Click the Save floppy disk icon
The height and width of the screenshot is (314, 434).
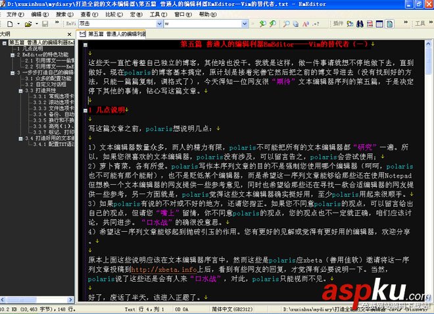click(45, 24)
